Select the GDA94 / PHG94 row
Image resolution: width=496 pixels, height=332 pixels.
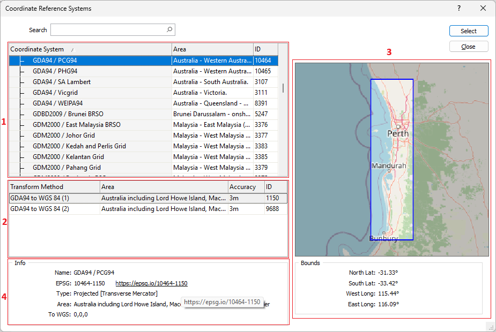click(x=55, y=71)
